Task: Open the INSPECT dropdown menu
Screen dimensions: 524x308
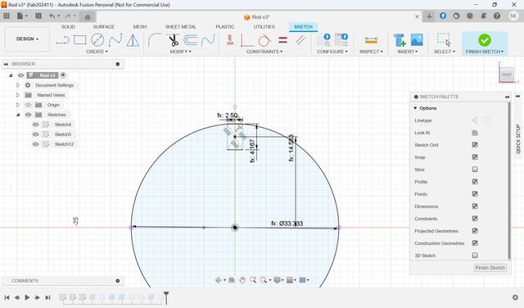Action: click(x=371, y=52)
